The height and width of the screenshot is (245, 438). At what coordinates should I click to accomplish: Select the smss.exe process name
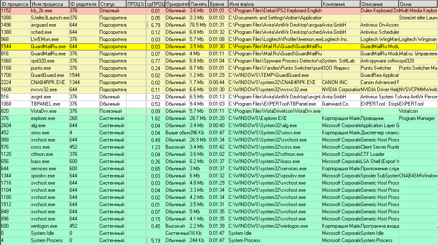click(x=40, y=133)
